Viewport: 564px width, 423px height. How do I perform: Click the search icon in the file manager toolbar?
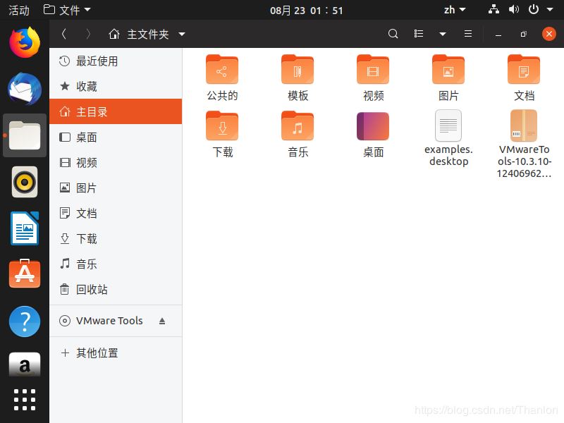coord(393,34)
